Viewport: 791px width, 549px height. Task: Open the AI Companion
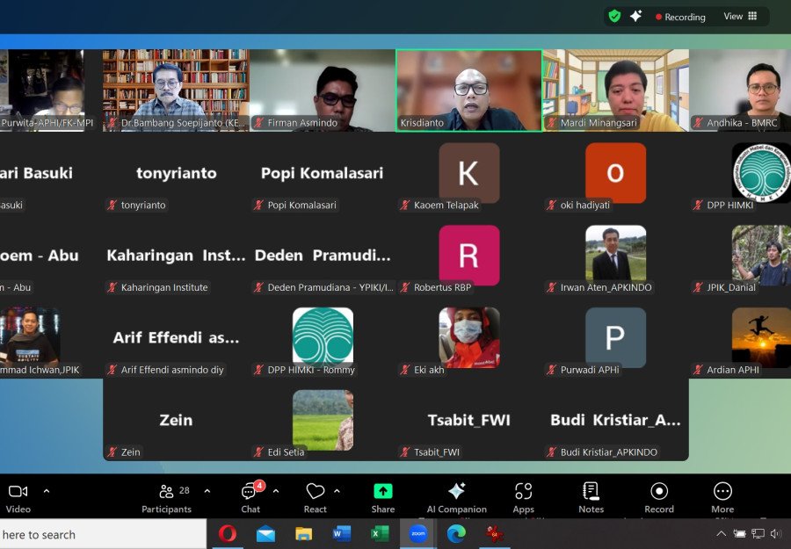[456, 498]
